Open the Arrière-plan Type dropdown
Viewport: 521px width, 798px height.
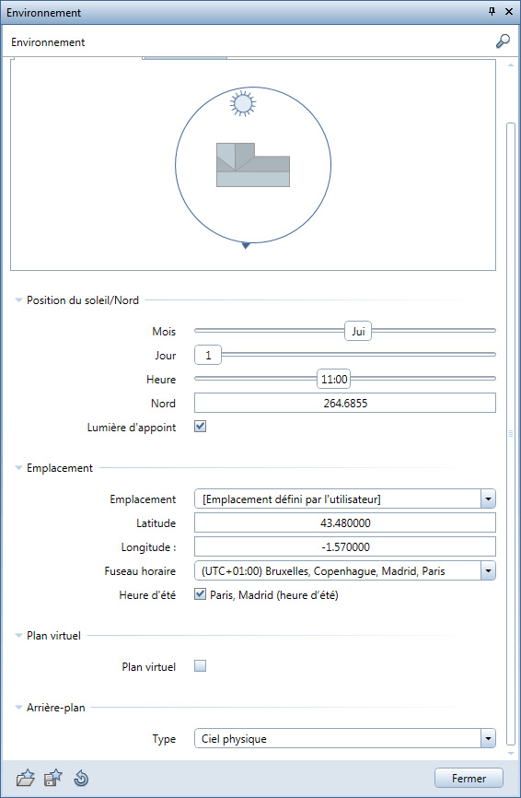point(488,738)
